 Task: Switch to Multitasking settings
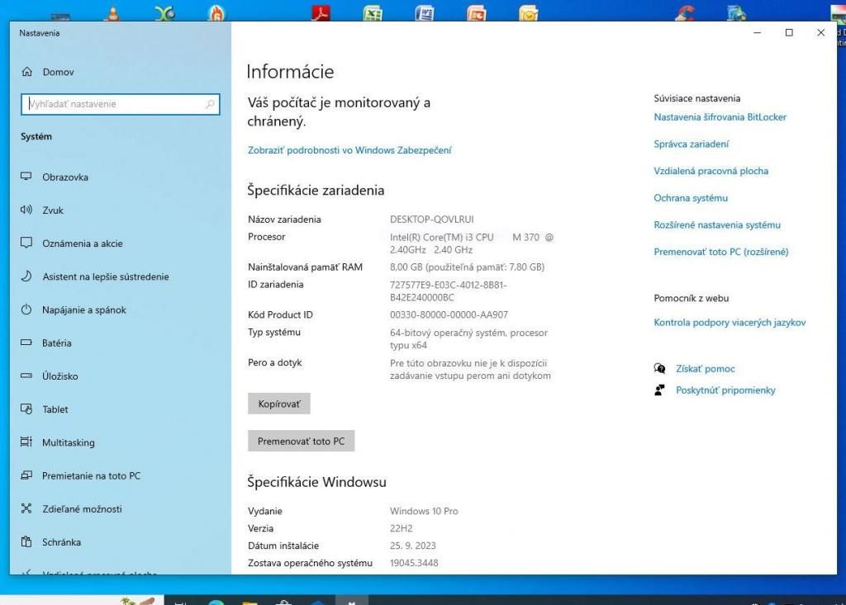(69, 443)
